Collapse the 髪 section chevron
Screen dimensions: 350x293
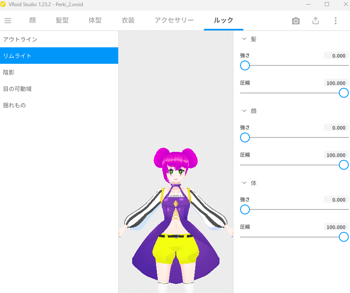pyautogui.click(x=244, y=39)
